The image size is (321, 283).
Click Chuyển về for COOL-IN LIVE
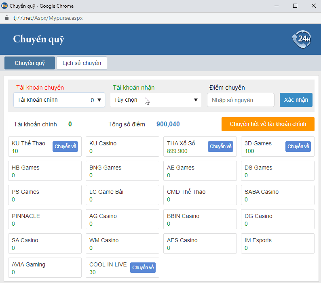click(143, 268)
